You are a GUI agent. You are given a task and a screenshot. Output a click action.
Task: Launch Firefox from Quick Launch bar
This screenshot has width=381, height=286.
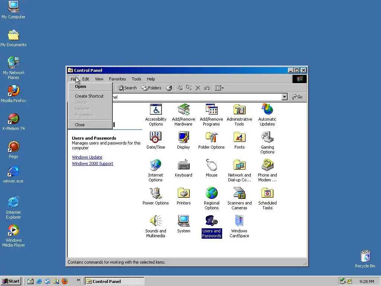65,281
